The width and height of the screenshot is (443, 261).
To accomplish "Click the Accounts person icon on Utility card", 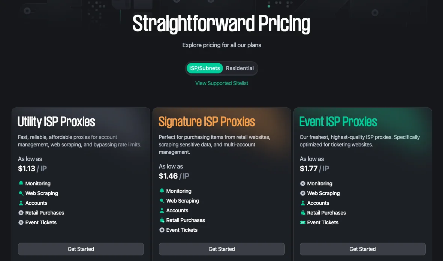I will click(x=21, y=203).
